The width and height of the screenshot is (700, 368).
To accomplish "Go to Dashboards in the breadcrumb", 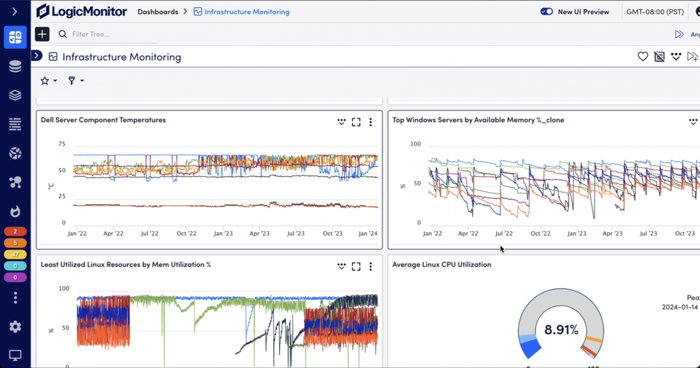I will click(158, 12).
